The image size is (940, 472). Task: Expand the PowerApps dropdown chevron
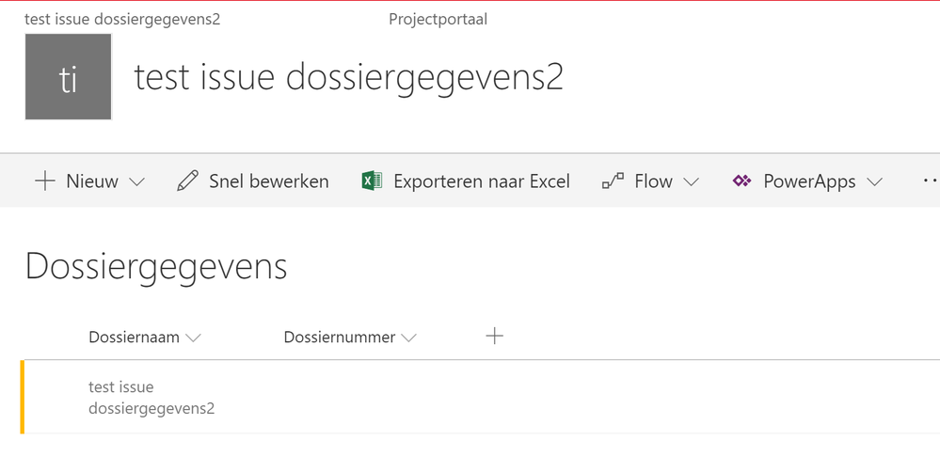coord(874,182)
